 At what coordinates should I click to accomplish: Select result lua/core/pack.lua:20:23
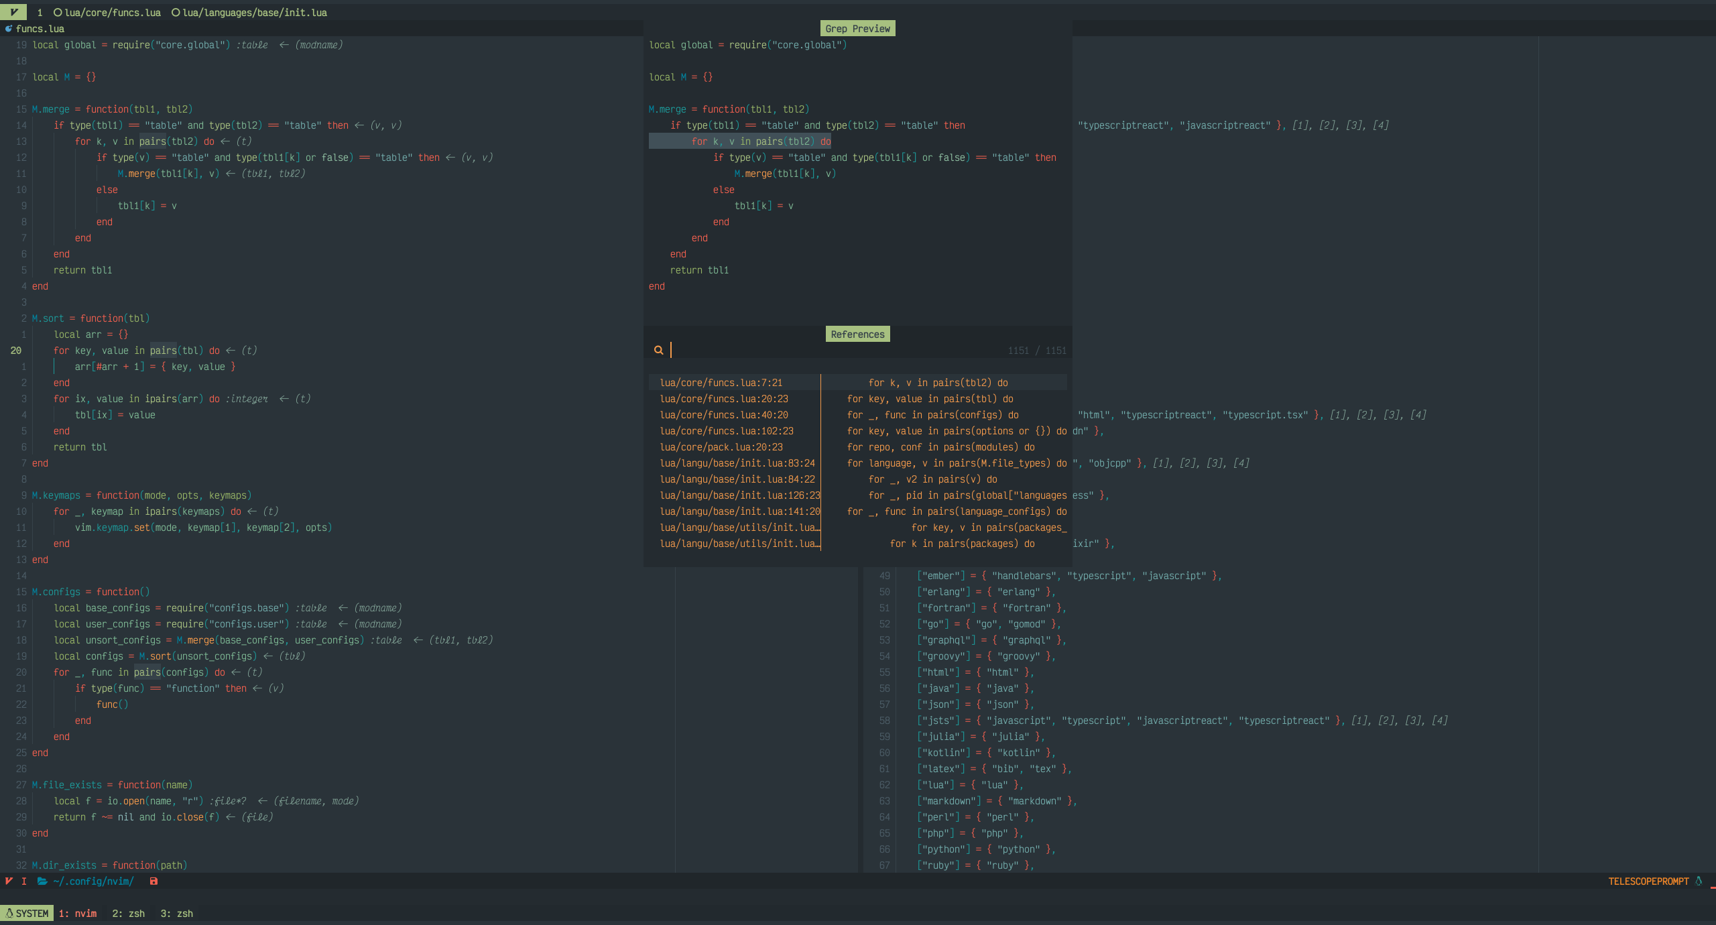721,447
